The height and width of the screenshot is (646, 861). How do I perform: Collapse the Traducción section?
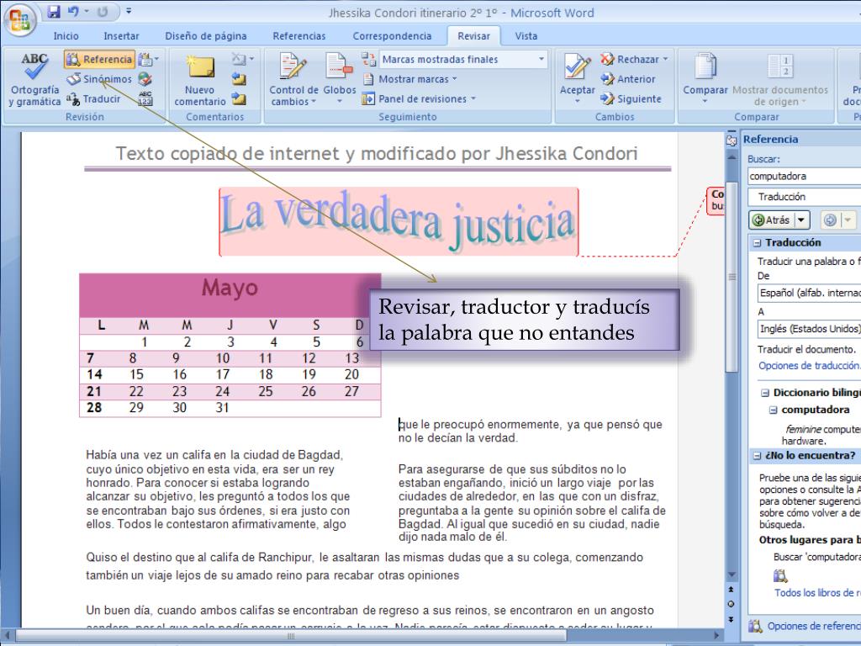[x=758, y=243]
